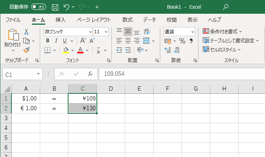The height and width of the screenshot is (157, 265).
Task: Increase indent in alignment group
Action: pyautogui.click(x=128, y=50)
